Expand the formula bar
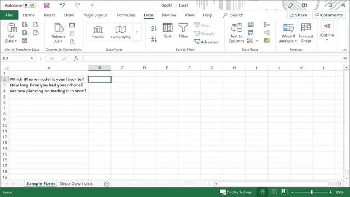The width and height of the screenshot is (350, 197). 345,59
